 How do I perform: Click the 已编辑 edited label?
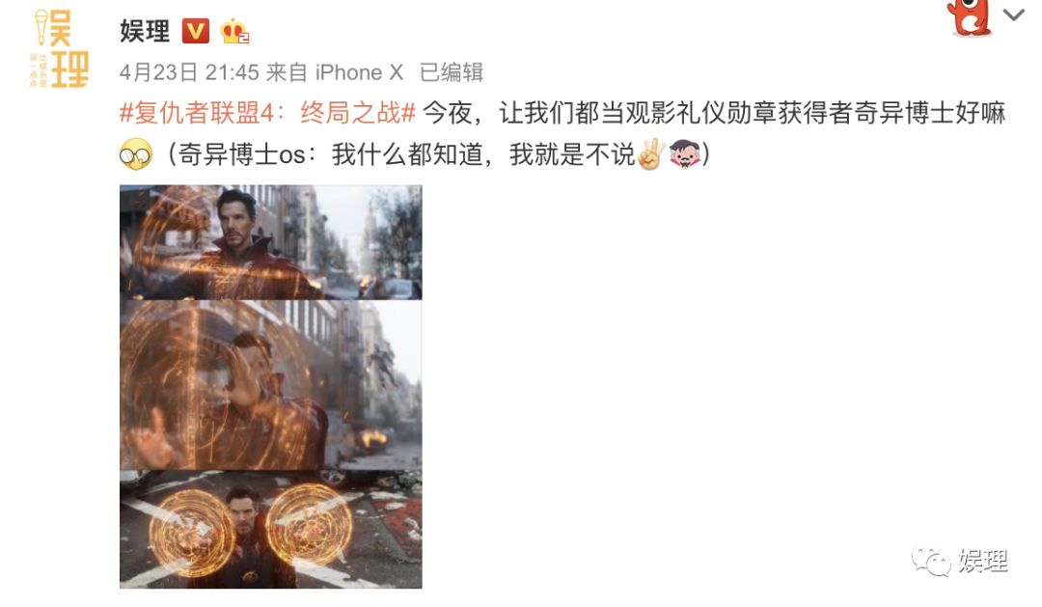coord(452,71)
